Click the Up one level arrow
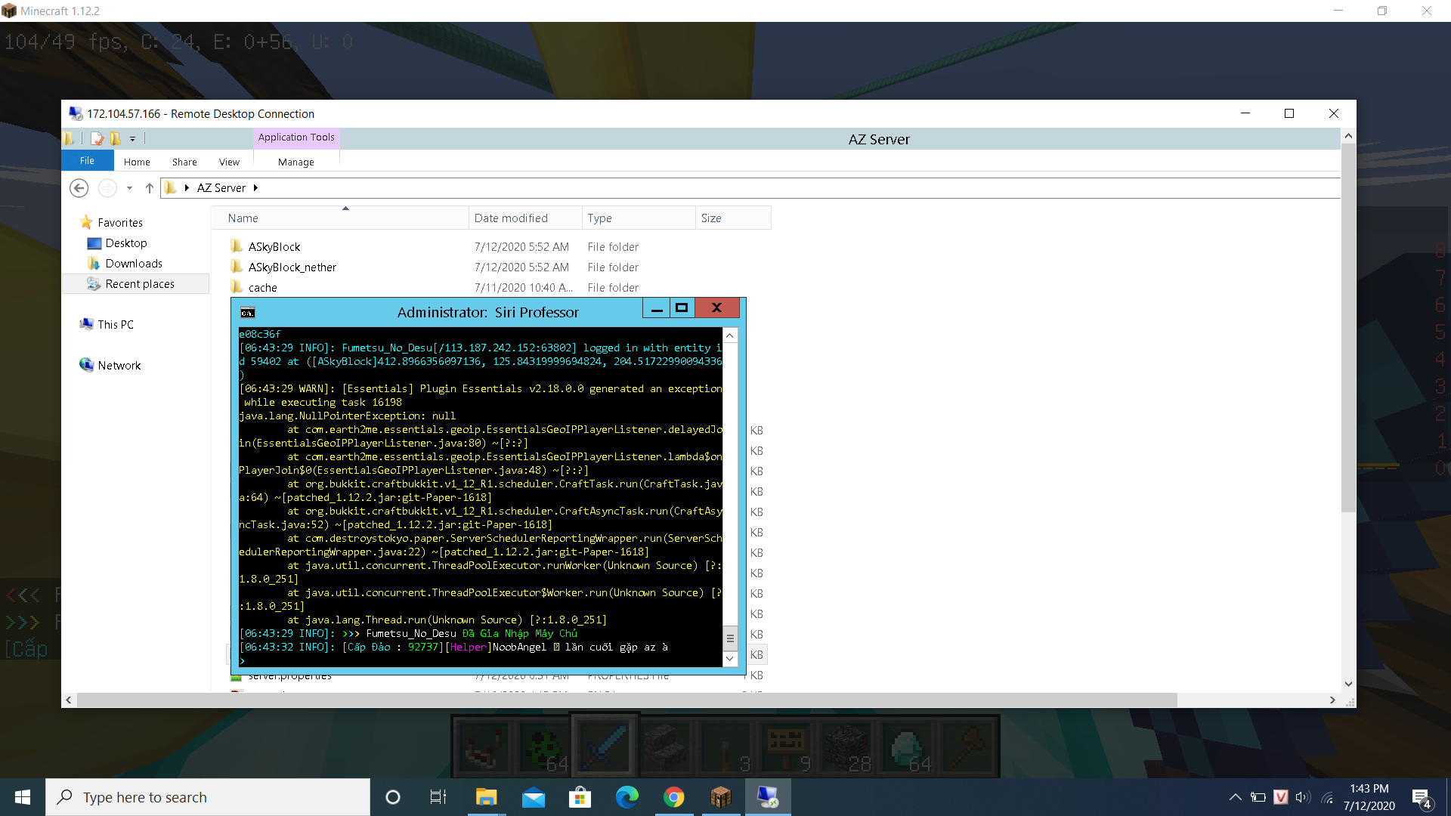Screen dimensions: 1451x816 tap(150, 188)
